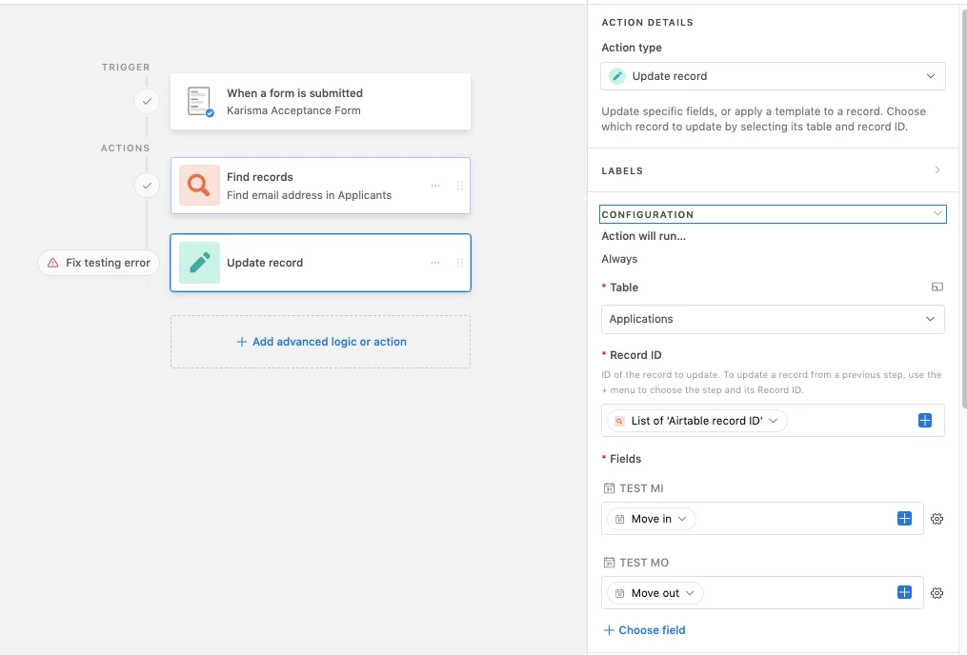The width and height of the screenshot is (967, 655).
Task: Open TEST MO field settings gear
Action: click(937, 593)
